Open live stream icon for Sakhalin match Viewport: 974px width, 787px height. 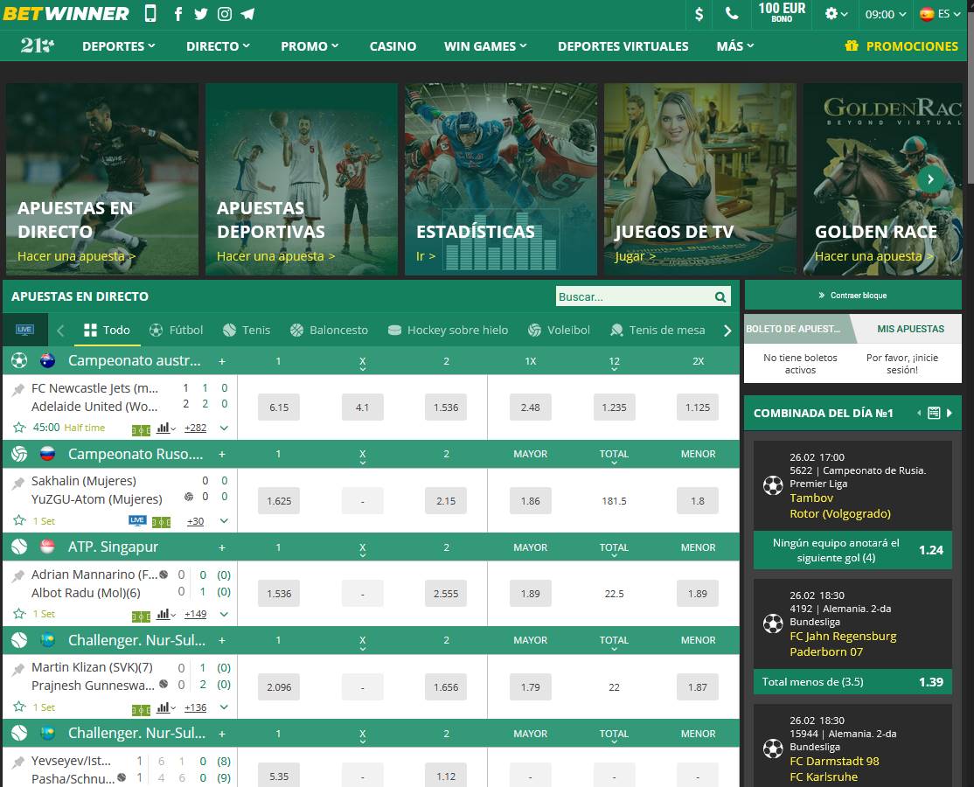(x=138, y=520)
